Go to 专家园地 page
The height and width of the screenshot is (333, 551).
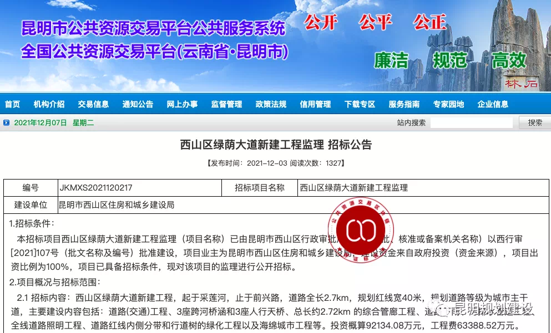click(448, 104)
